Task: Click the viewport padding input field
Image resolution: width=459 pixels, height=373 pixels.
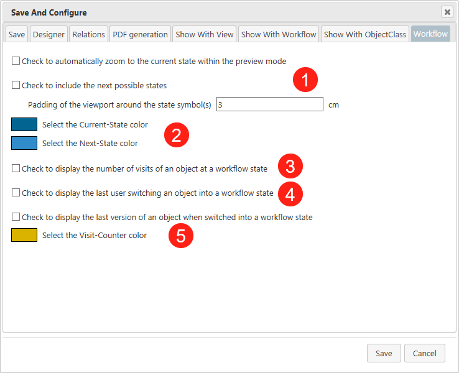Action: [x=269, y=105]
